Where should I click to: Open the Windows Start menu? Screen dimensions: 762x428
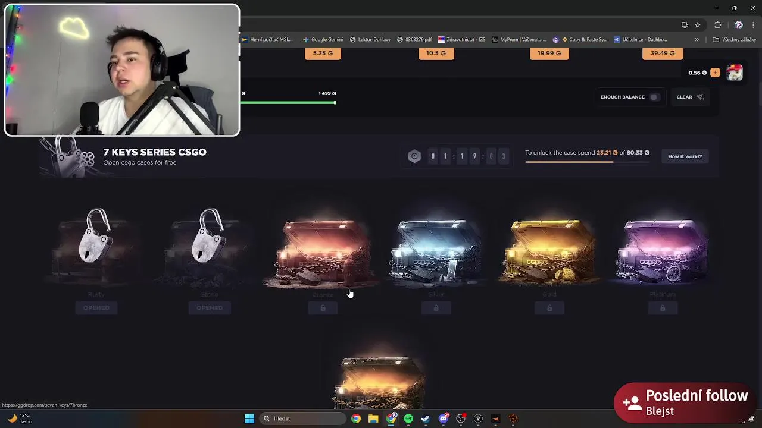point(249,418)
